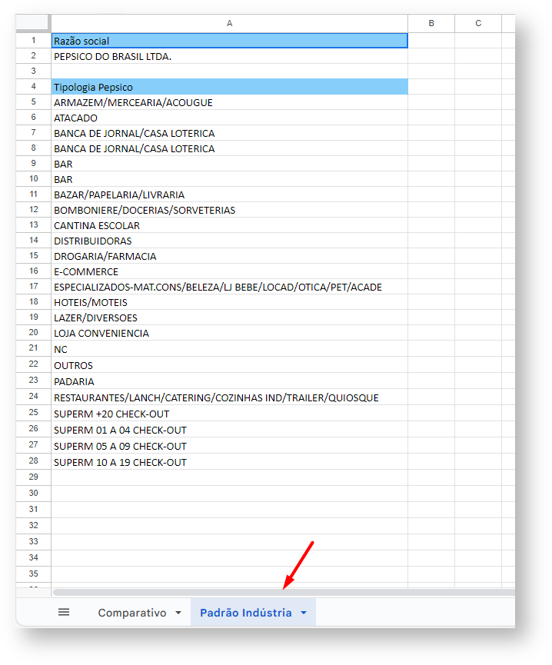Click the select-all corner box
This screenshot has height=665, width=552.
[x=33, y=23]
